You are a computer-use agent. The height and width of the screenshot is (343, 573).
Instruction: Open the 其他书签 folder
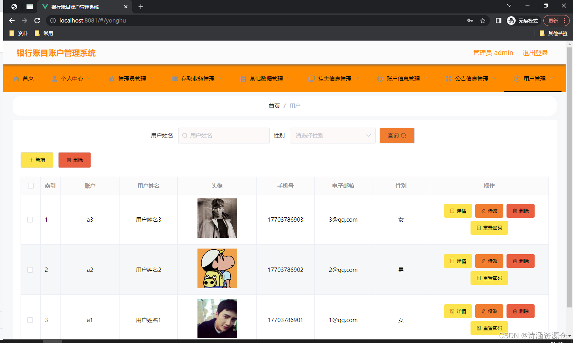(554, 34)
